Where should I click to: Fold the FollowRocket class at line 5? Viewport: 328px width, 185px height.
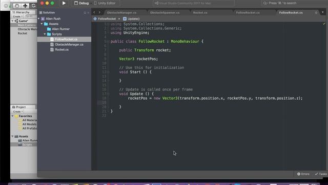[x=108, y=42]
